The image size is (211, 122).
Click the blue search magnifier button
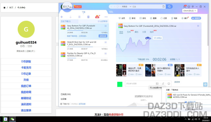click(x=169, y=7)
